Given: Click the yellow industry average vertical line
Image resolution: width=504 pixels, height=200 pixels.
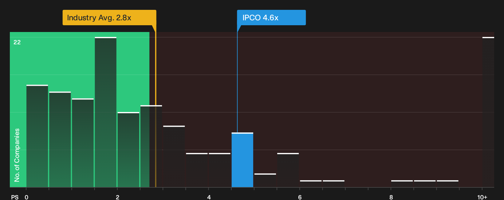Looking at the screenshot, I should click(x=156, y=106).
